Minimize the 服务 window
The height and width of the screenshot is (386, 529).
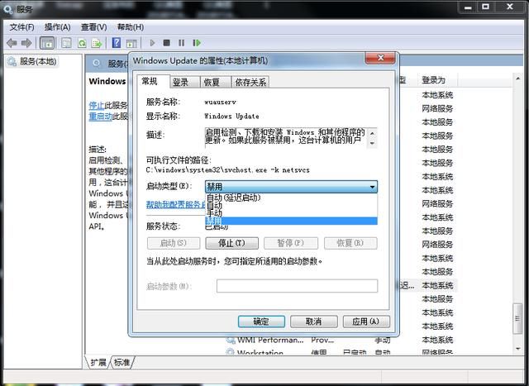tap(467, 7)
